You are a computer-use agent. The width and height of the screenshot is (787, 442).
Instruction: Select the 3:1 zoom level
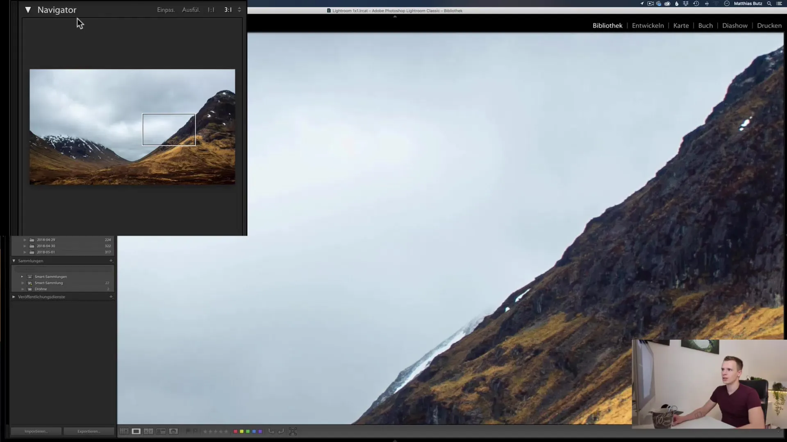pos(228,10)
